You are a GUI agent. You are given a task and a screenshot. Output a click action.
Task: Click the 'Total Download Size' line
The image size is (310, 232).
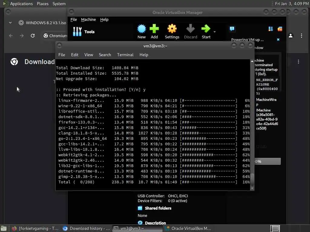click(97, 68)
